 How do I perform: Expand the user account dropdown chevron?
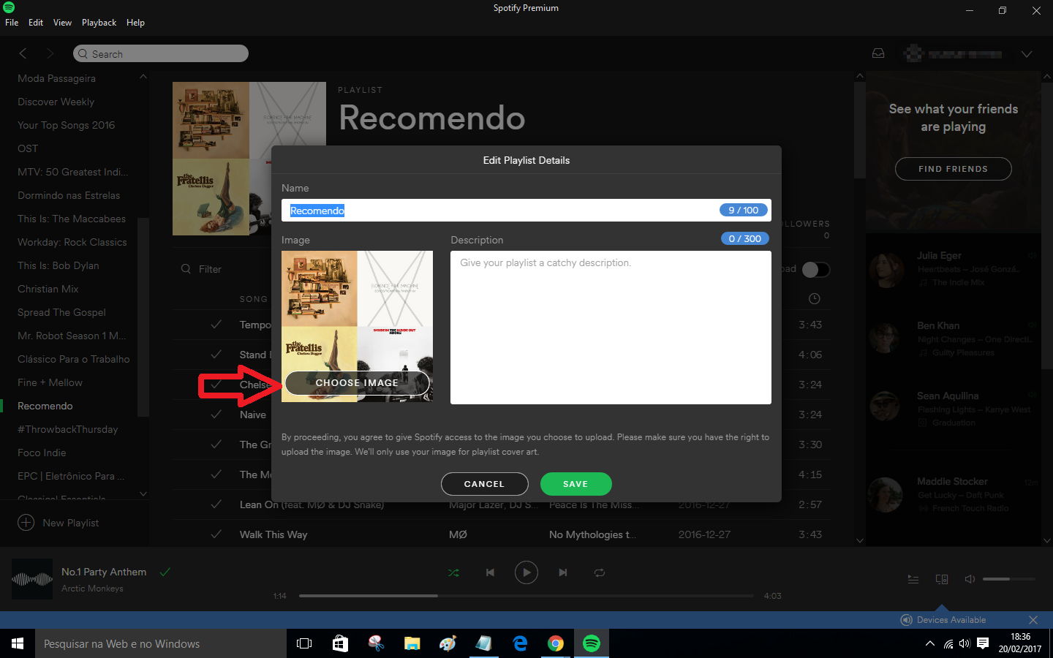click(1027, 54)
